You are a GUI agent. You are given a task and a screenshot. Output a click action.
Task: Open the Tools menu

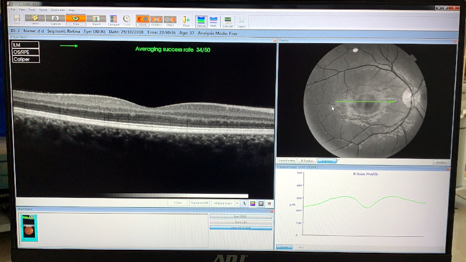tap(31, 10)
